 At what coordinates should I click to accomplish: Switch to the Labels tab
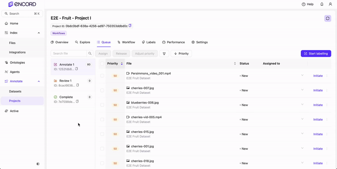(x=149, y=42)
